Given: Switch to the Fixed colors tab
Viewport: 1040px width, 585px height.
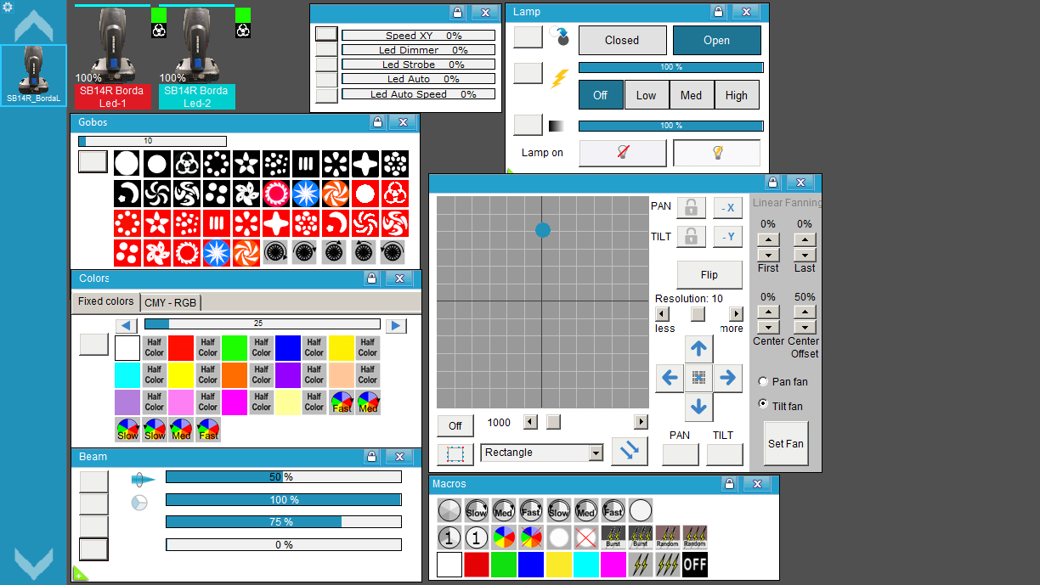Looking at the screenshot, I should (106, 301).
